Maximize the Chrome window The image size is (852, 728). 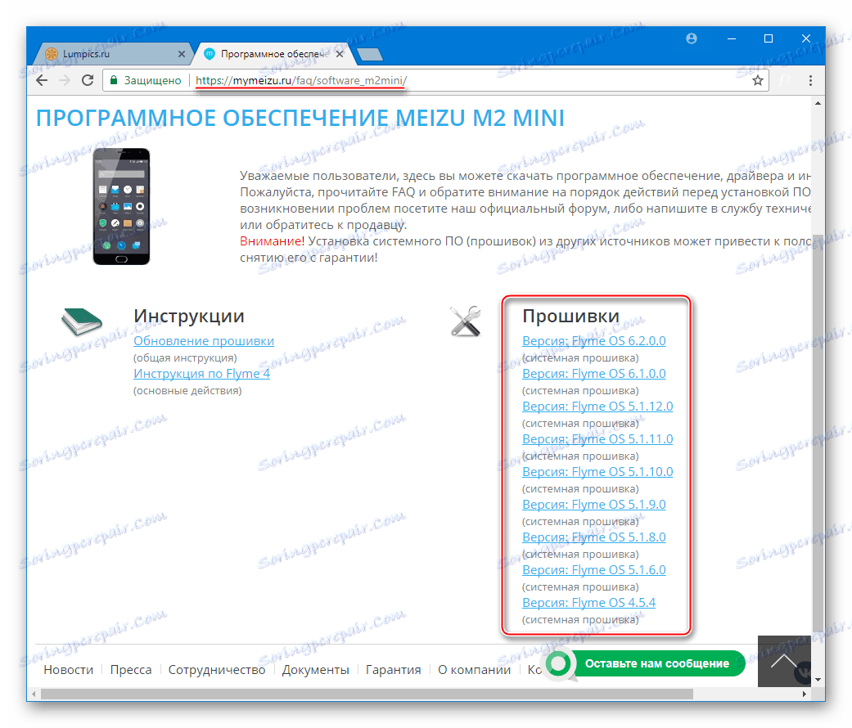pos(769,38)
